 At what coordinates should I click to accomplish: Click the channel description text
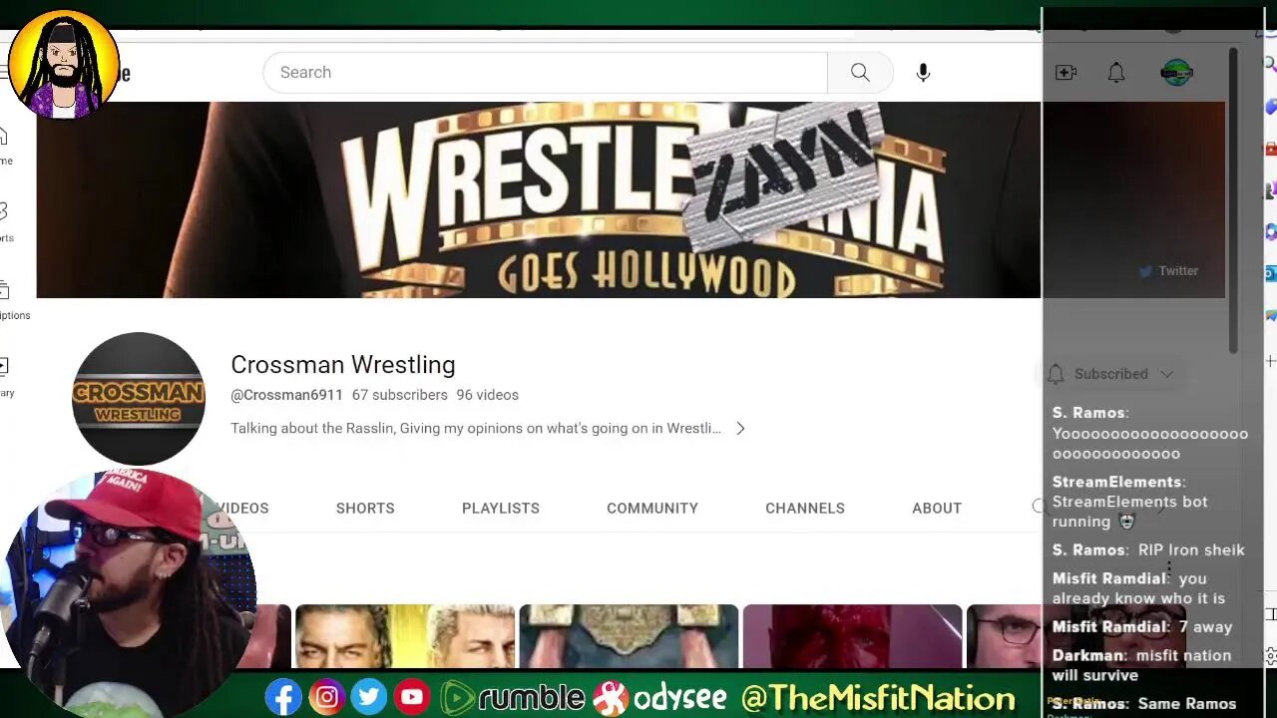[x=476, y=428]
